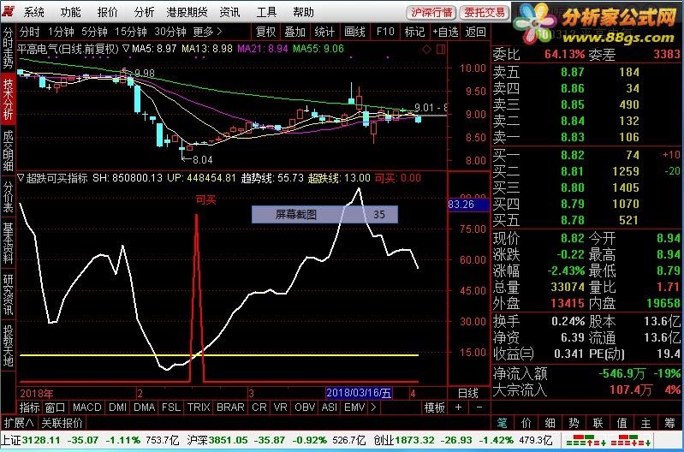Select 投教天地 sidebar tab

(9, 345)
